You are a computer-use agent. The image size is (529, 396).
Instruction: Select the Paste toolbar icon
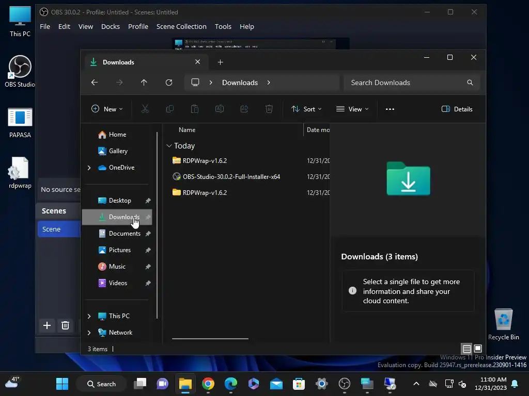(x=195, y=109)
